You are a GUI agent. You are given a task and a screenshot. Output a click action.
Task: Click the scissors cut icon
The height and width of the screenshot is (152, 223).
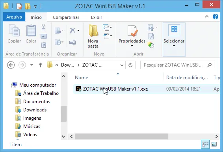43,28
